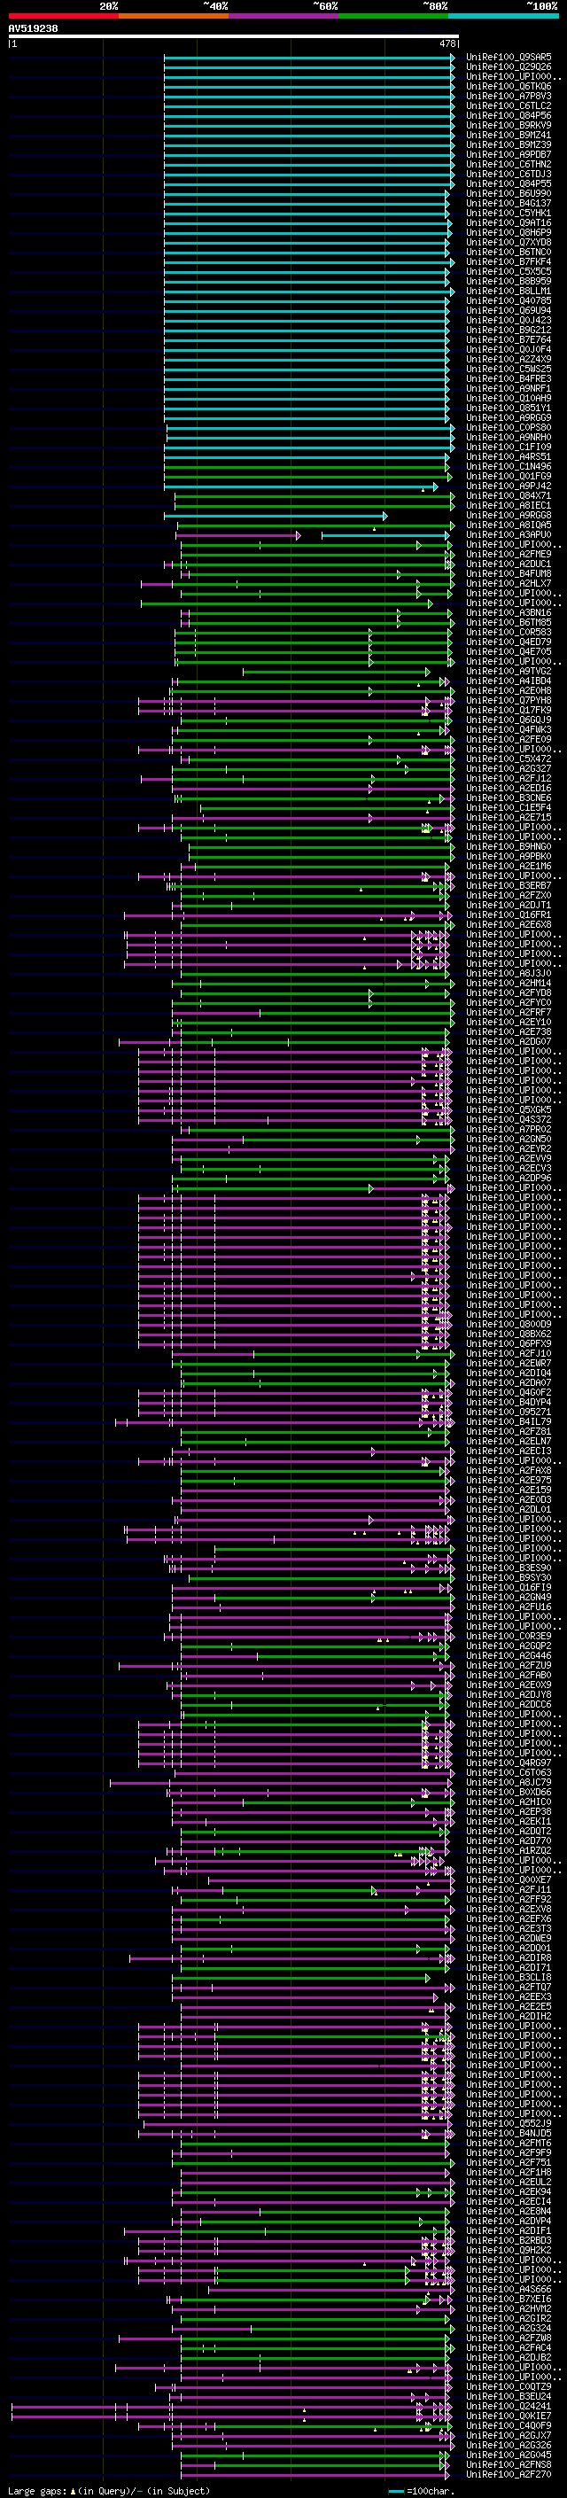Click hit UniRef100_B3ERB7

coord(509,886)
